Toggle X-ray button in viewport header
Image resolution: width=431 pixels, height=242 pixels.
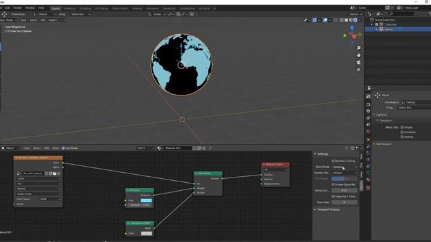(x=335, y=20)
